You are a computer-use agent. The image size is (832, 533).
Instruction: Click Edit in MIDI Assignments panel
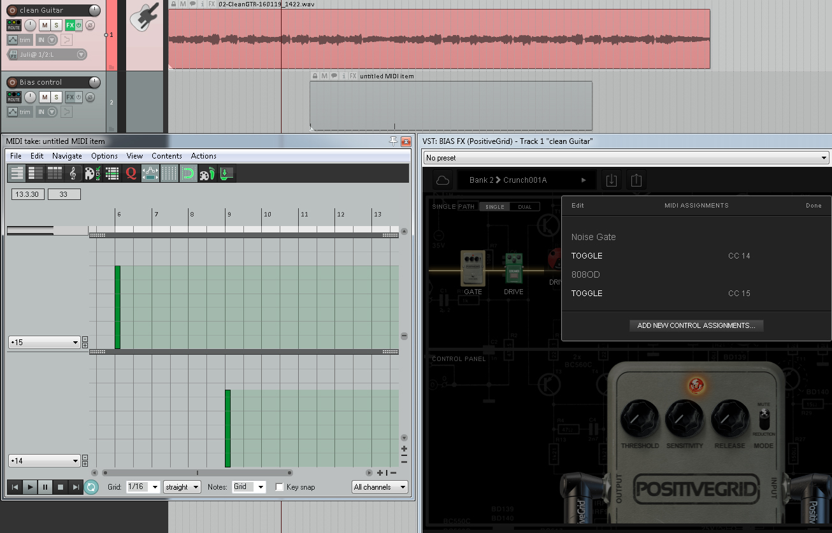point(578,206)
